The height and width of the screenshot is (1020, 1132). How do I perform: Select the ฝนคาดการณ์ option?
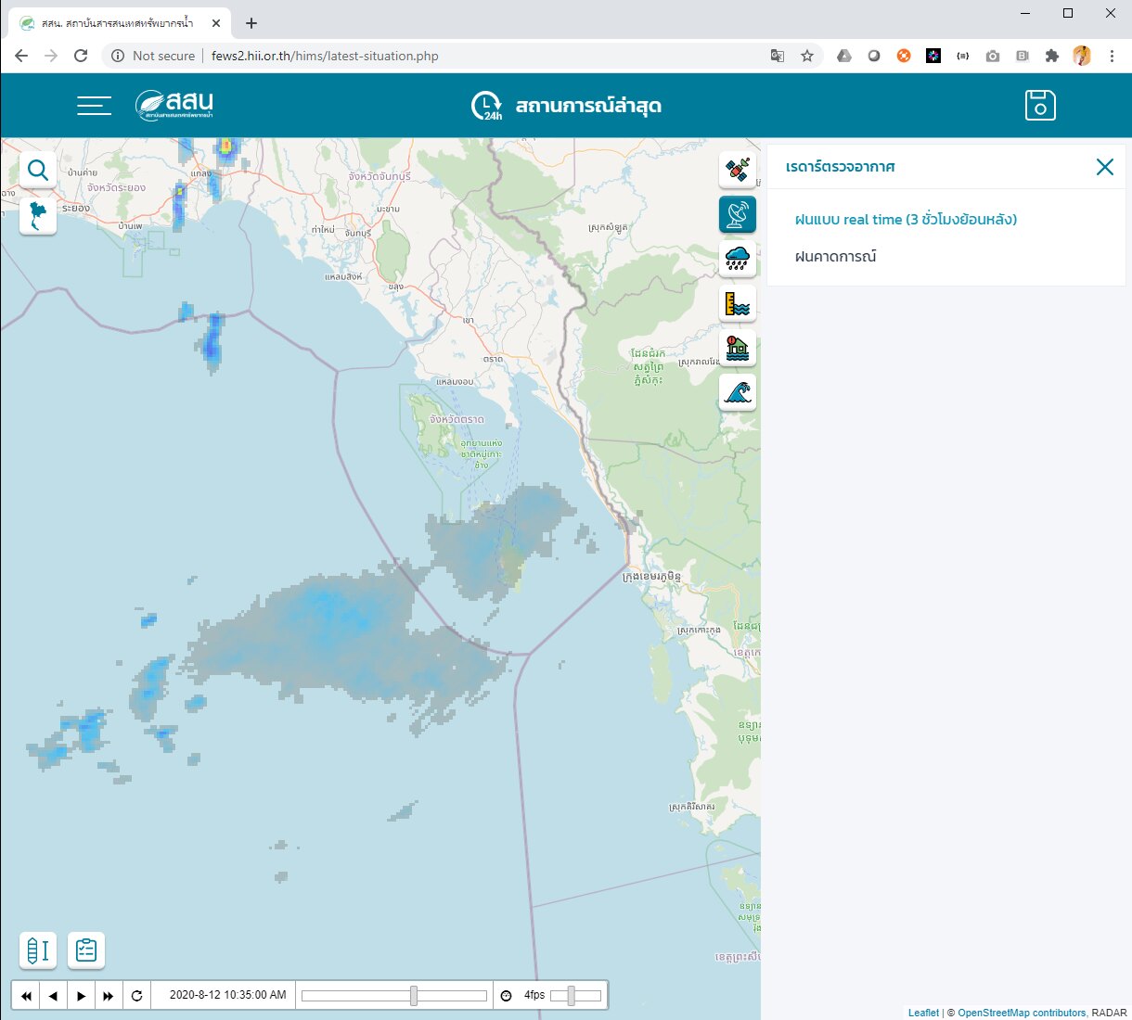pos(835,257)
